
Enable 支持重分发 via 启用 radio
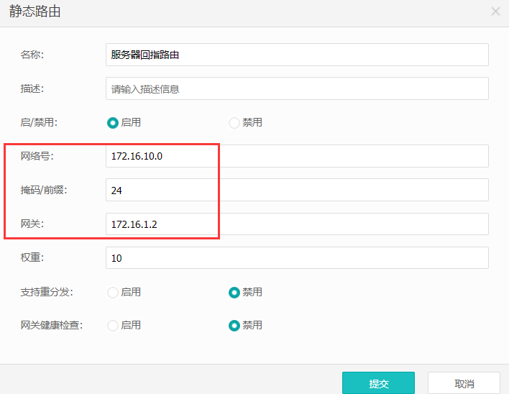(x=113, y=292)
